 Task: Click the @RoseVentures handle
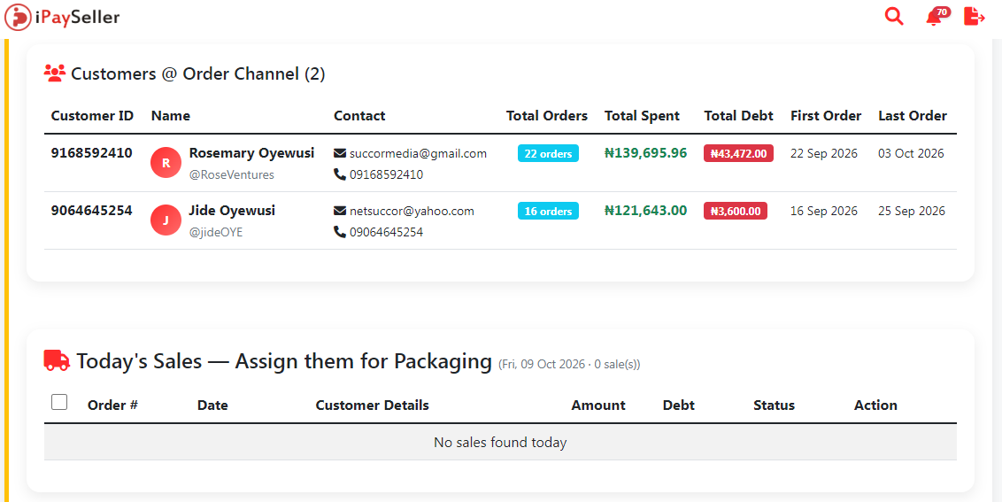point(231,174)
